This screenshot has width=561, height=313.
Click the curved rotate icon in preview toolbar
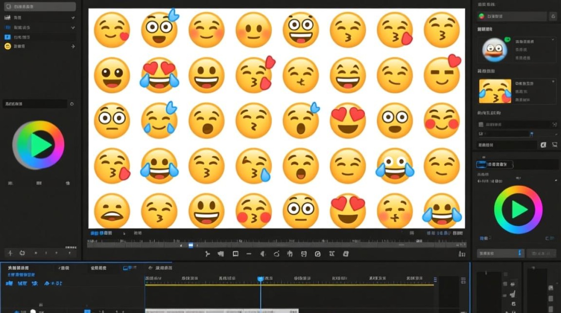tap(276, 254)
